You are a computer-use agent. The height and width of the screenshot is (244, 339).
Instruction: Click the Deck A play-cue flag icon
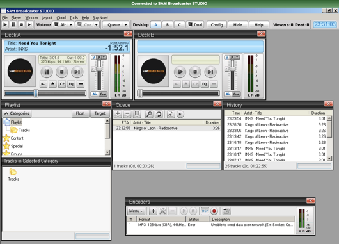point(43,84)
